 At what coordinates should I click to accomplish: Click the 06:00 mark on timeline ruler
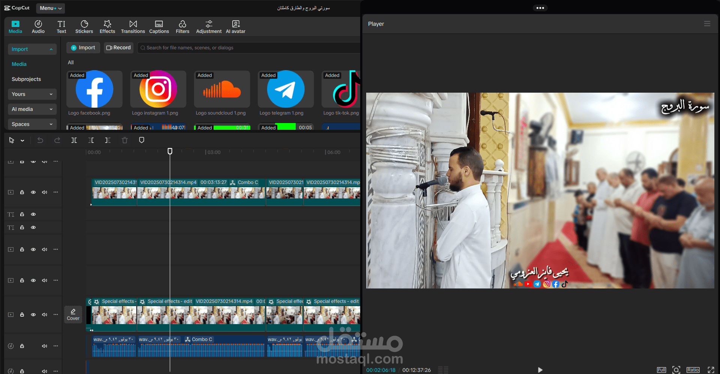(x=334, y=152)
